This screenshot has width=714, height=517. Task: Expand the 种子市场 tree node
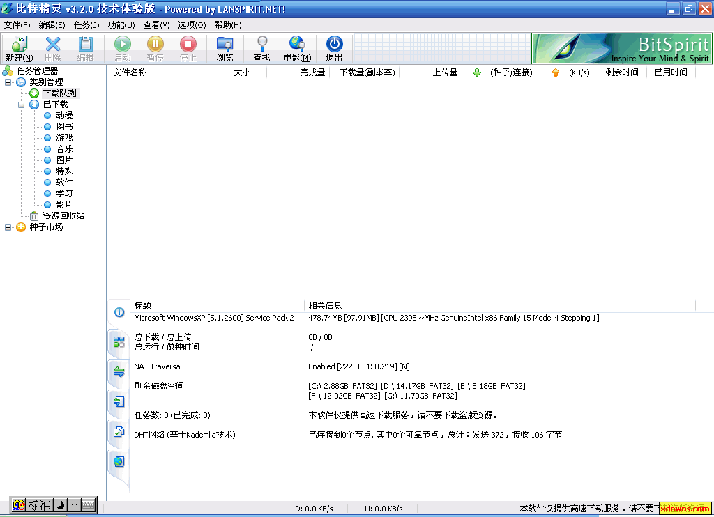pos(8,227)
